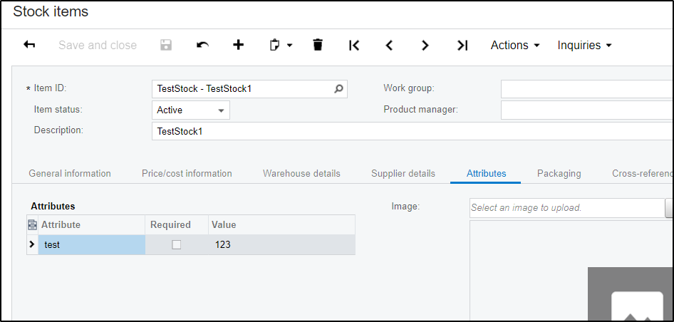Switch to Price/cost information tab

click(x=187, y=173)
